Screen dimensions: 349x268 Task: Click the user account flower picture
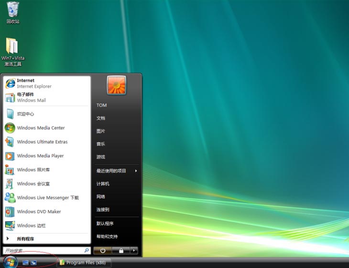point(116,85)
